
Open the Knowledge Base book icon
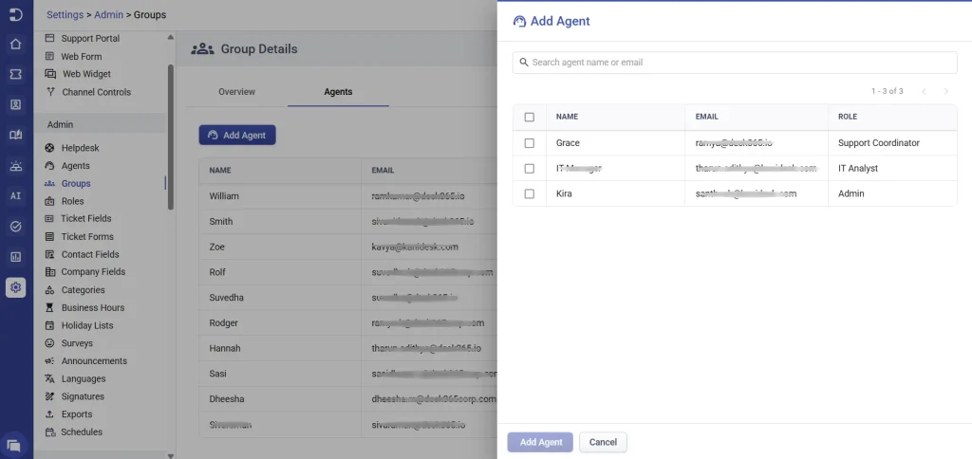[x=15, y=135]
